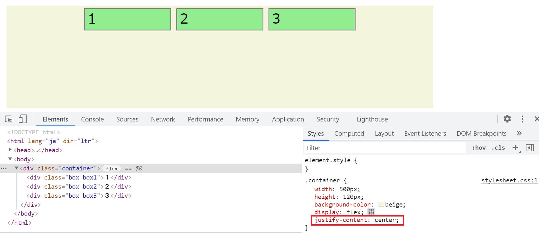539x233 pixels.
Task: Toggle the computed styles sidebar icon
Action: coord(530,148)
